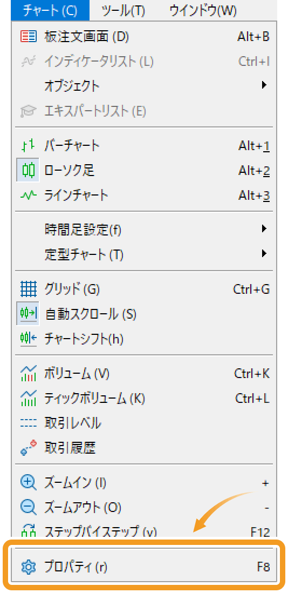Click the プロパティ gear icon
This screenshot has width=288, height=593.
tap(28, 567)
